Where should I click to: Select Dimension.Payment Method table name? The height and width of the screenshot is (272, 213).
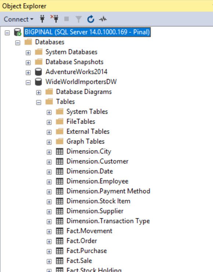pos(108,191)
